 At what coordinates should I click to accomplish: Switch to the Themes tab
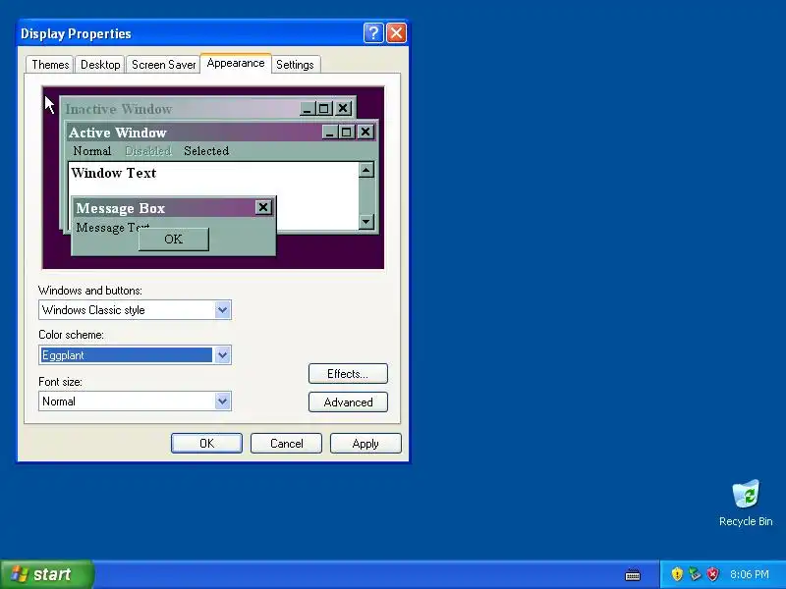[x=50, y=65]
